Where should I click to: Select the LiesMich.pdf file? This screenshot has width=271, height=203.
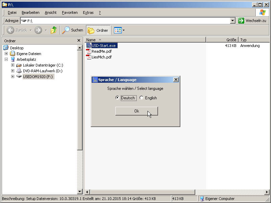point(101,57)
